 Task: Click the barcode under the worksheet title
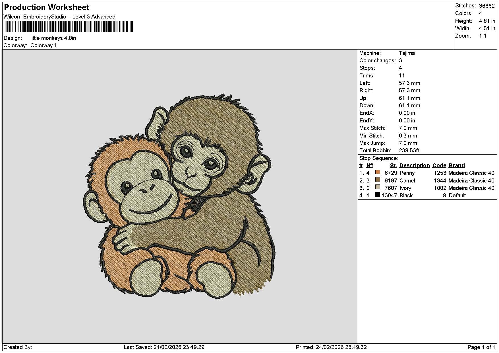point(69,27)
